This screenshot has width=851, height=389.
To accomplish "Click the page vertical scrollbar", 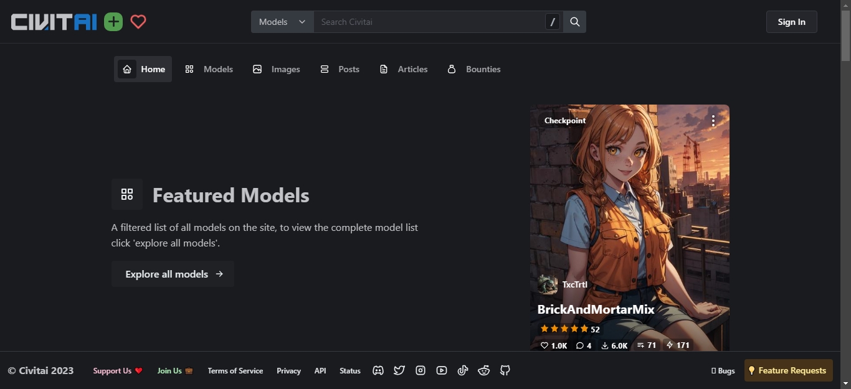I will pos(845,35).
